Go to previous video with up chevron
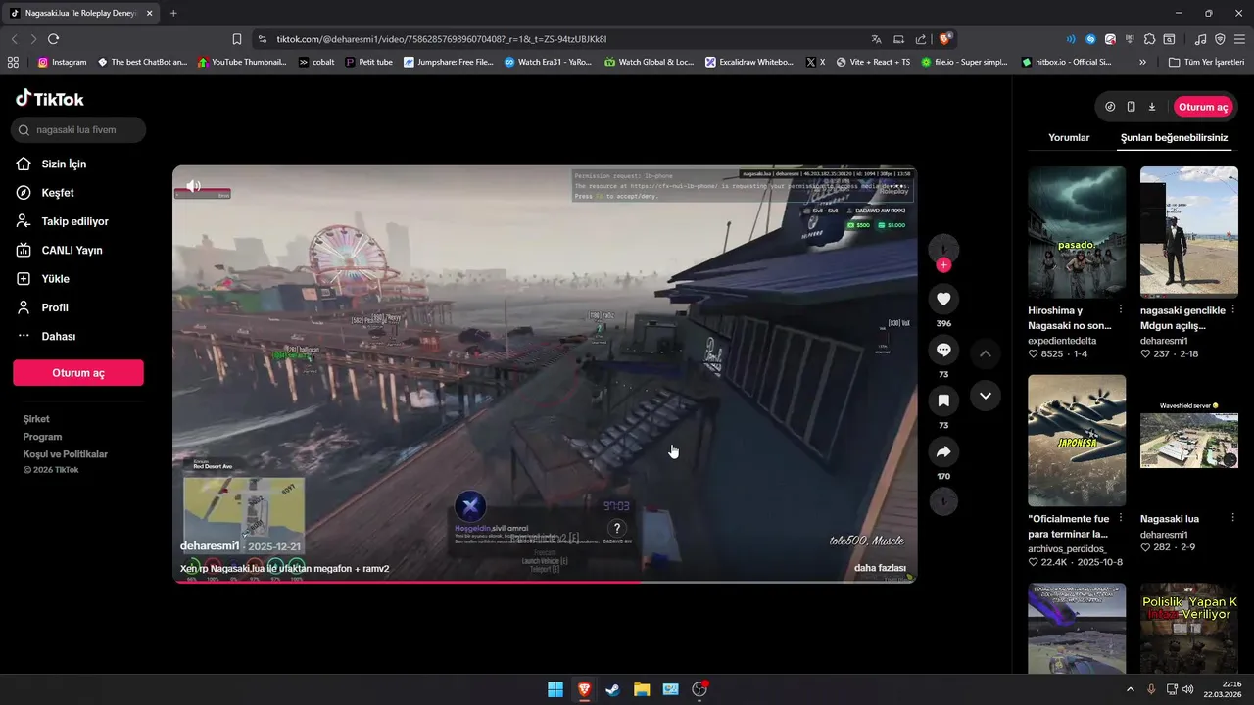Viewport: 1254px width, 705px height. click(986, 353)
